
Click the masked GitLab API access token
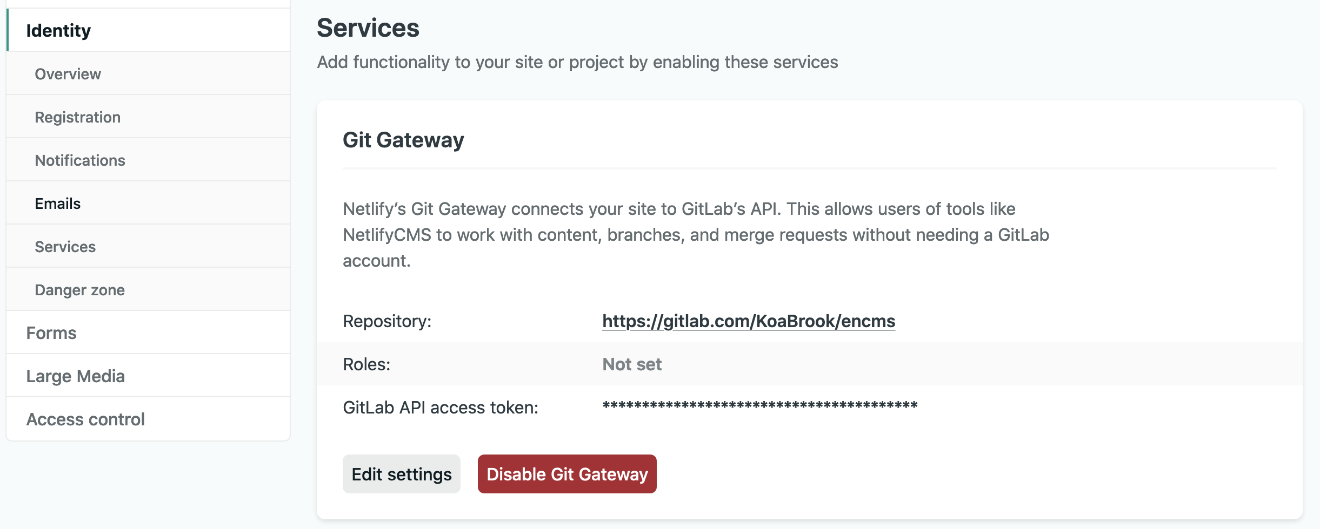(x=760, y=406)
